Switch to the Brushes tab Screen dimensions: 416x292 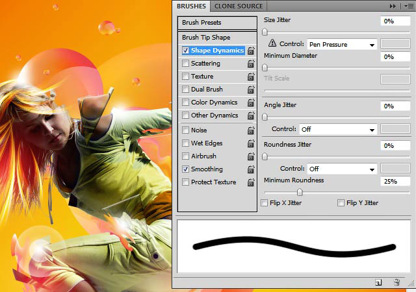click(x=191, y=6)
